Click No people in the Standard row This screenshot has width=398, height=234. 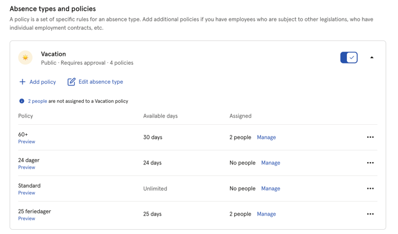[242, 189]
